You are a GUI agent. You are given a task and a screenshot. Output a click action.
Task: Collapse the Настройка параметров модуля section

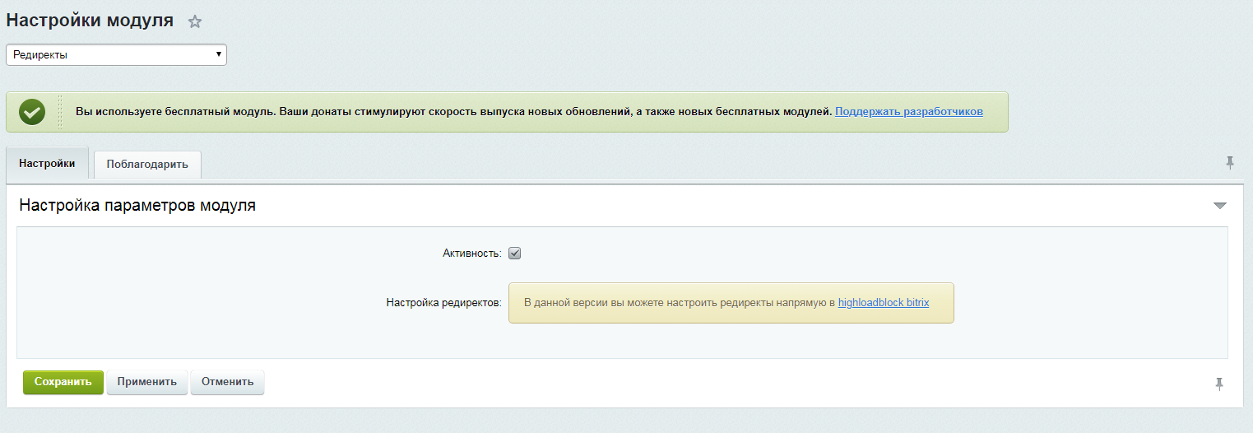(1219, 206)
